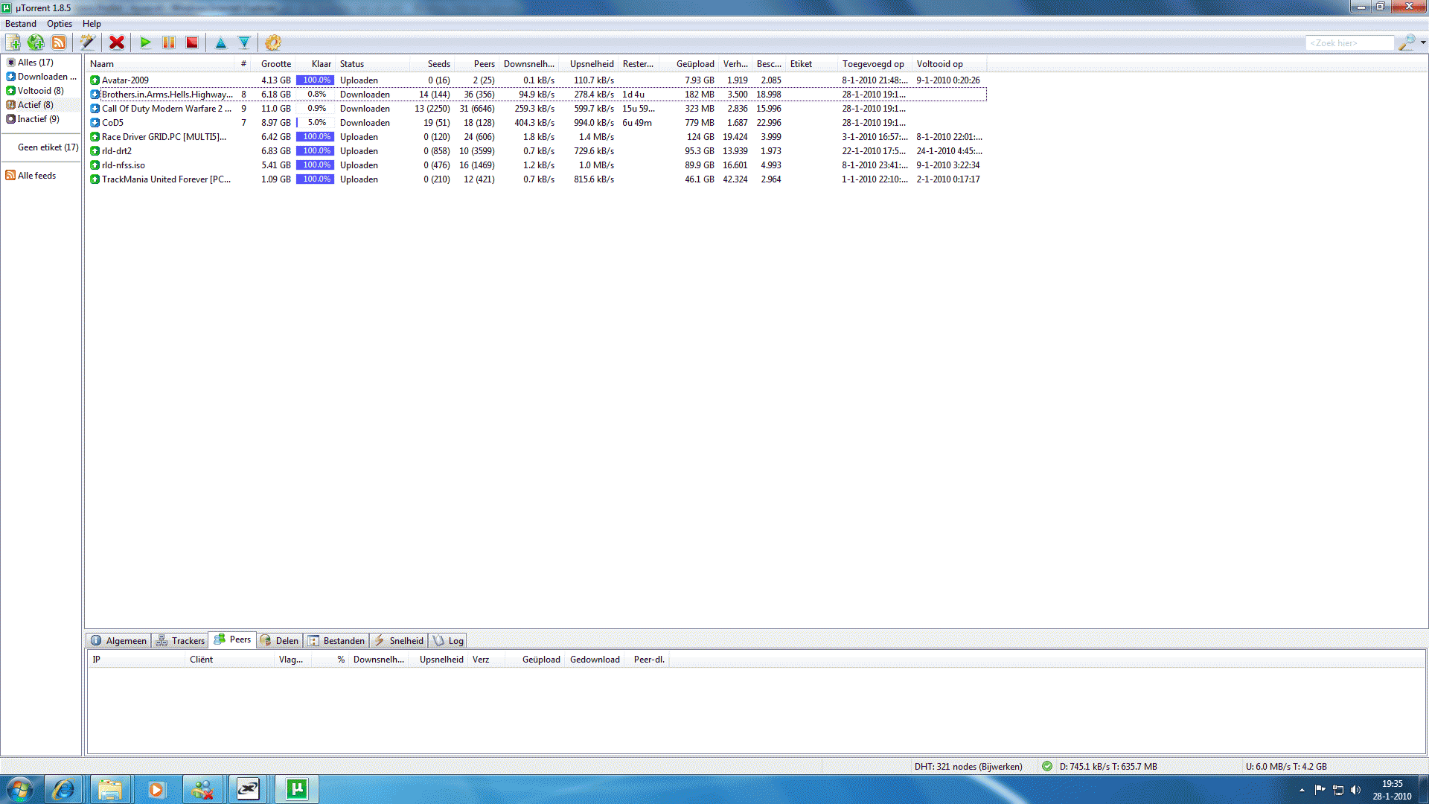Viewport: 1429px width, 804px height.
Task: Sort by Seeds column header
Action: 432,64
